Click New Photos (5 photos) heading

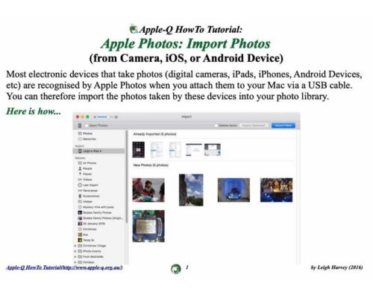(x=151, y=165)
